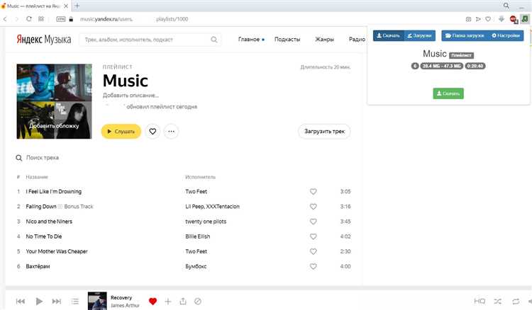Open the play queue list icon
The width and height of the screenshot is (532, 310).
[x=75, y=301]
